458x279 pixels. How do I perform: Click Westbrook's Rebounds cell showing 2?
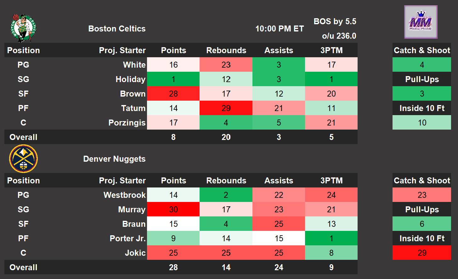pyautogui.click(x=226, y=195)
